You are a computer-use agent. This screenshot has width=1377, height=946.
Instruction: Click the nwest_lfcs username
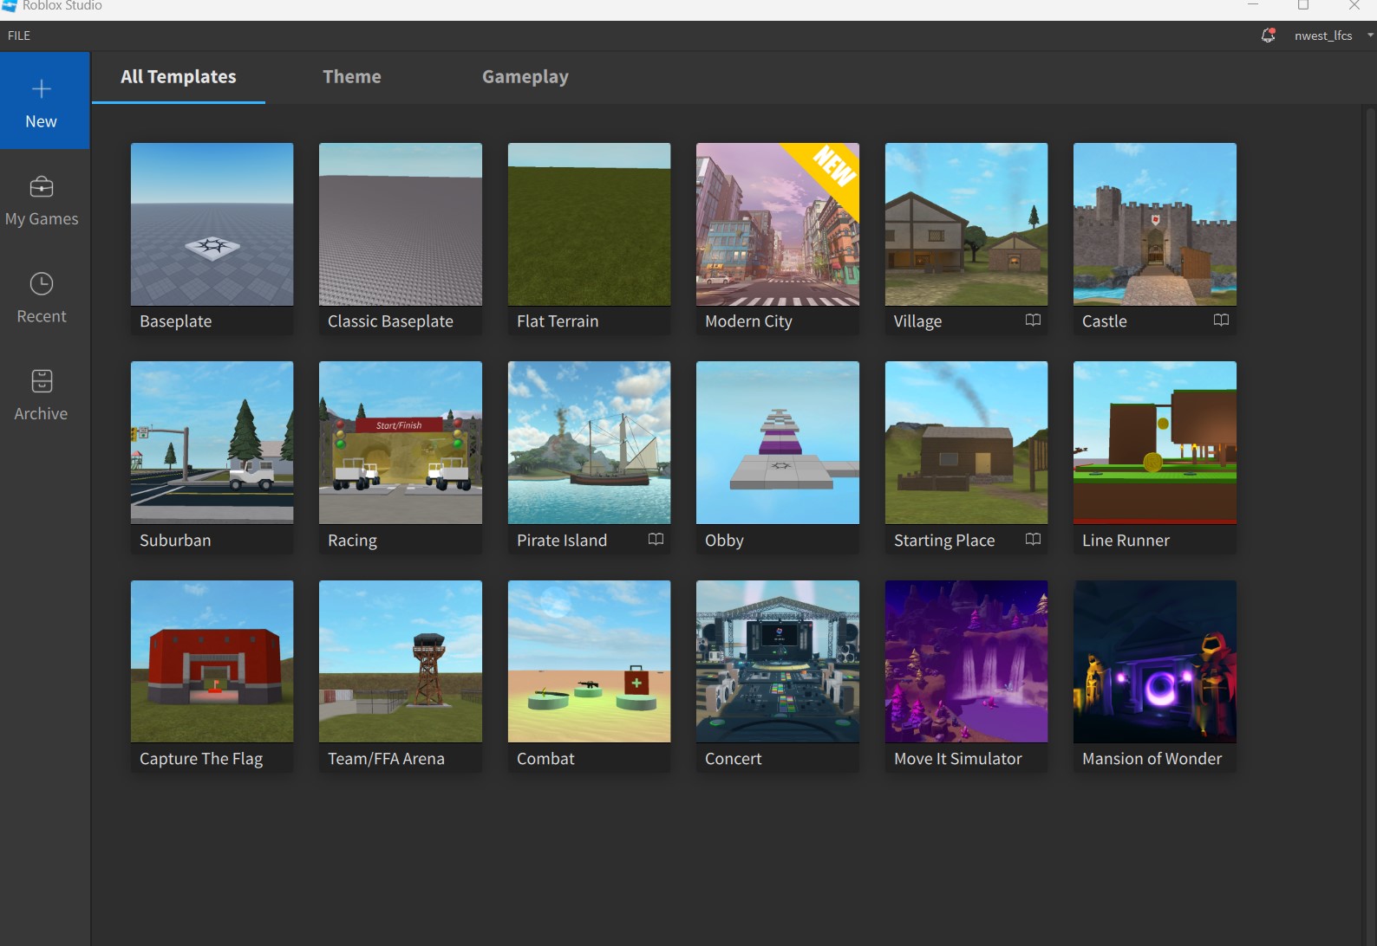point(1323,36)
